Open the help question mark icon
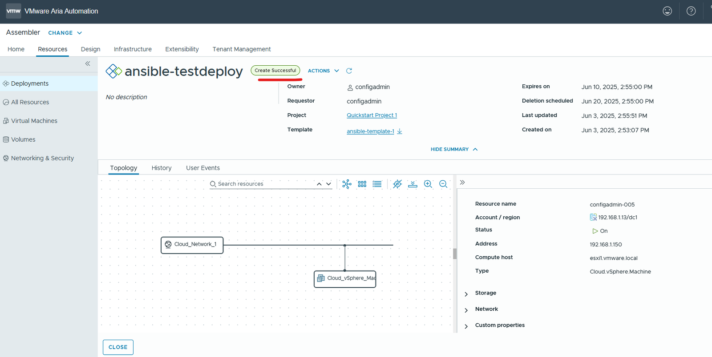The width and height of the screenshot is (712, 357). point(691,11)
